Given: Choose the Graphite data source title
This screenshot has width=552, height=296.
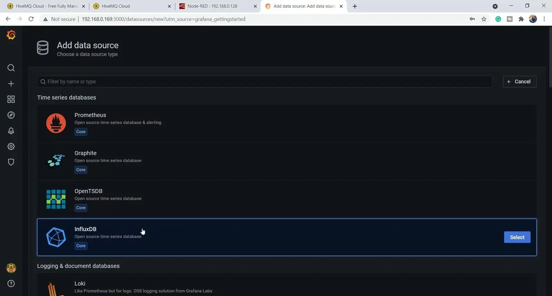Looking at the screenshot, I should click(x=86, y=153).
